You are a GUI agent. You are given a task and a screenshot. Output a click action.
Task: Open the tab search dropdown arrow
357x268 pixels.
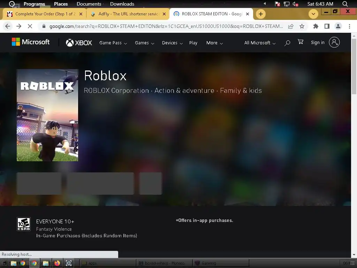click(313, 14)
